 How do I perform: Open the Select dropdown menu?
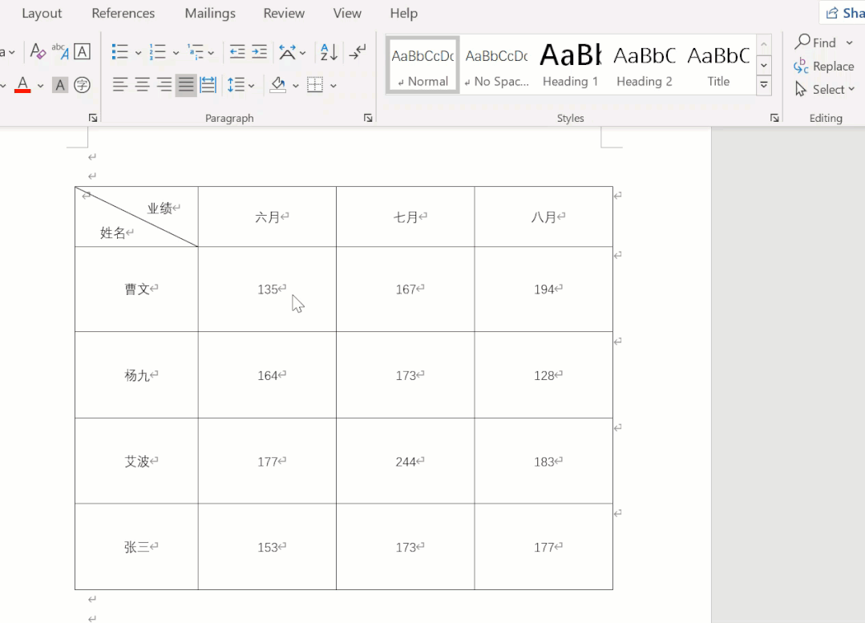[825, 89]
